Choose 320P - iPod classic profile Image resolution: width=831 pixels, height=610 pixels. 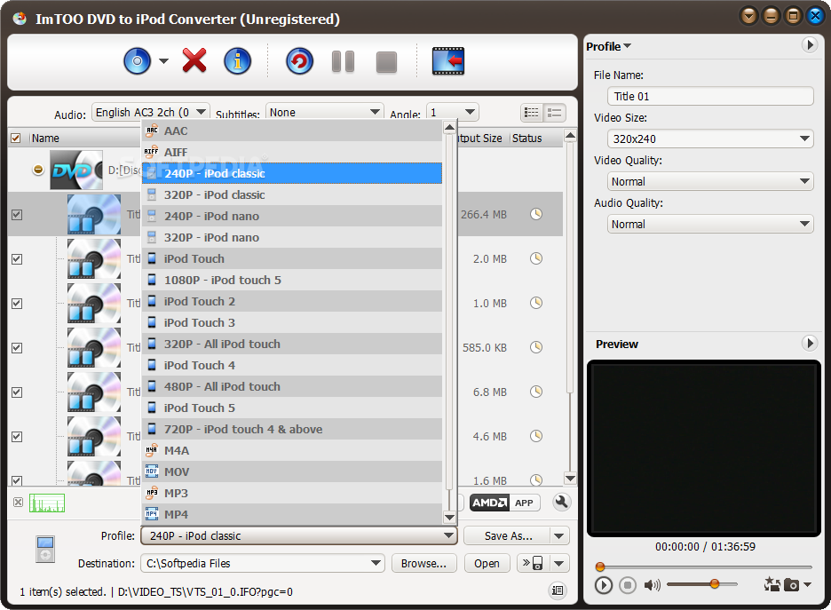(292, 194)
